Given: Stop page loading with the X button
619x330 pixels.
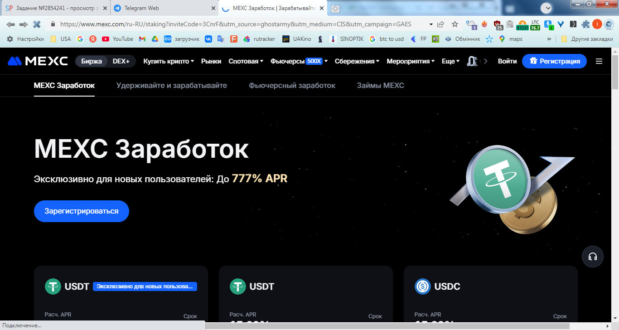Looking at the screenshot, I should (37, 24).
